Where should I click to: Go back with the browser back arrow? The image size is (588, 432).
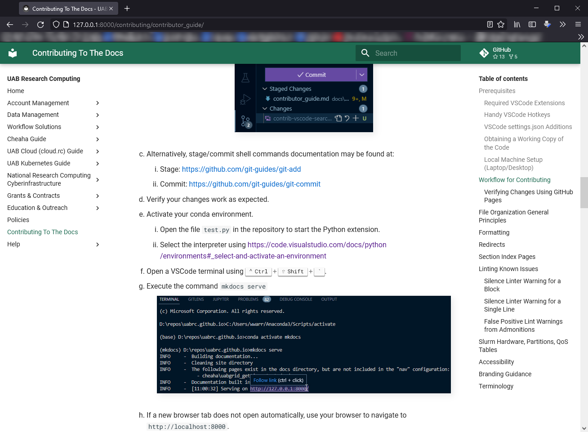coord(10,25)
